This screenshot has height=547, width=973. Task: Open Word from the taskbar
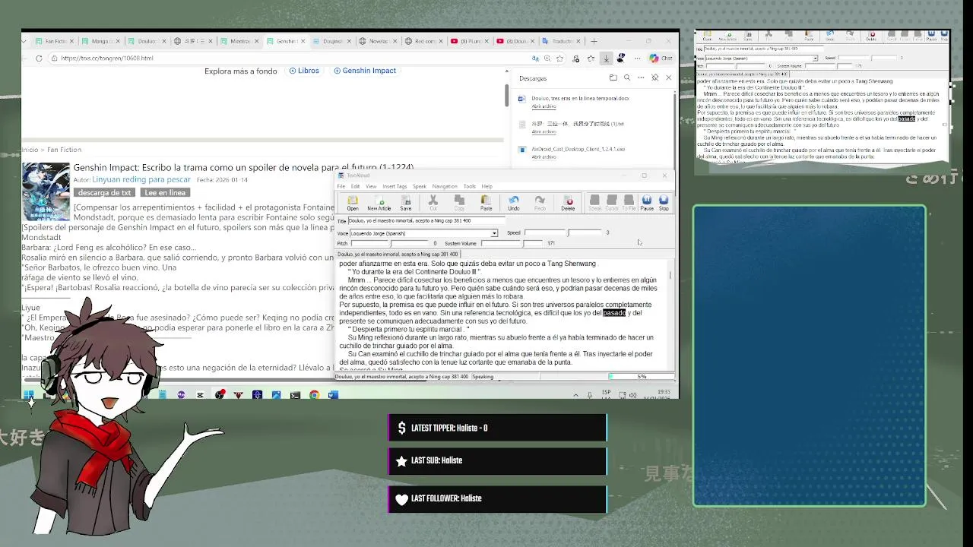pyautogui.click(x=333, y=394)
